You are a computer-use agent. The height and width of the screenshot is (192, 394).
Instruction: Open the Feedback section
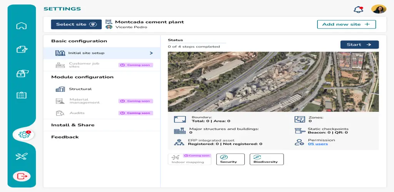pos(102,137)
